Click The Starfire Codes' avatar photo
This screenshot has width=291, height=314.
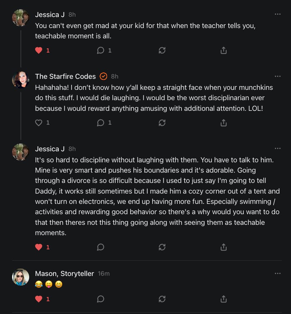click(x=21, y=79)
